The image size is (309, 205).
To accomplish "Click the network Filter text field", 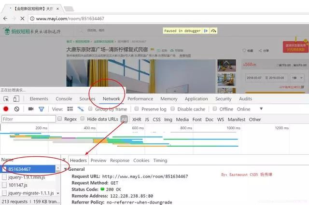I will tap(29, 119).
